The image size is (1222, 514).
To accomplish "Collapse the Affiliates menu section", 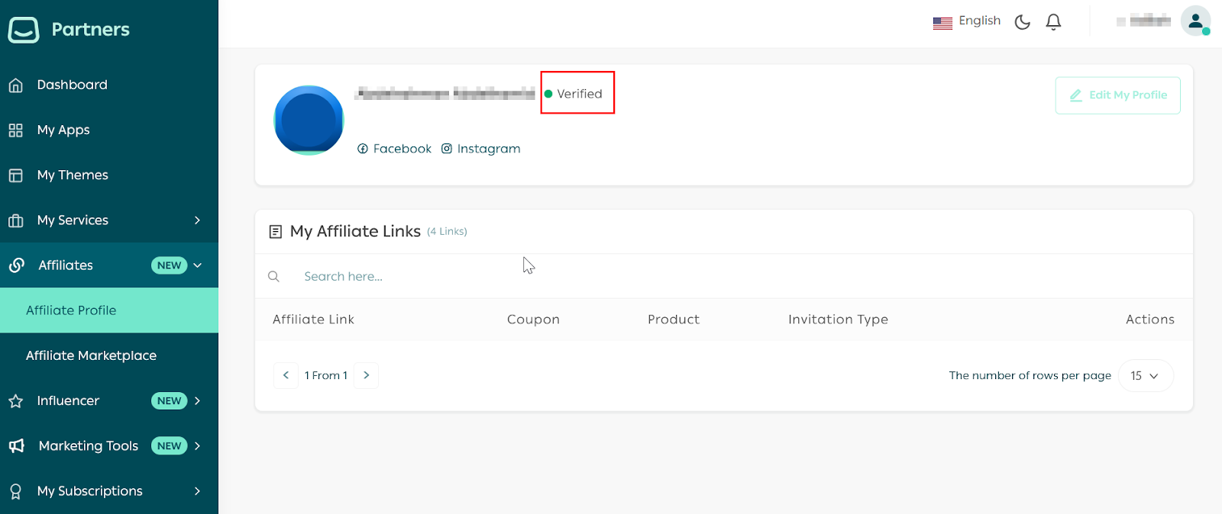I will point(197,265).
